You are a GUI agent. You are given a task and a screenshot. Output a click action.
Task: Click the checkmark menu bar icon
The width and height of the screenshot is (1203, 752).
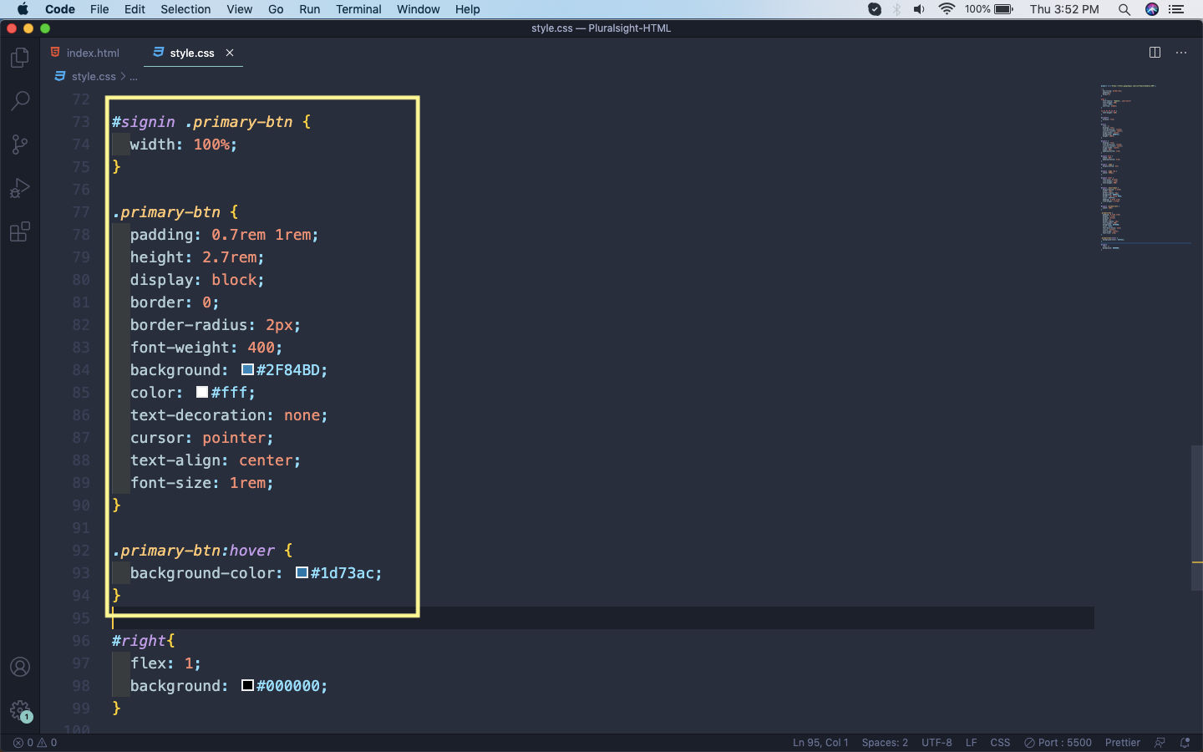coord(875,9)
